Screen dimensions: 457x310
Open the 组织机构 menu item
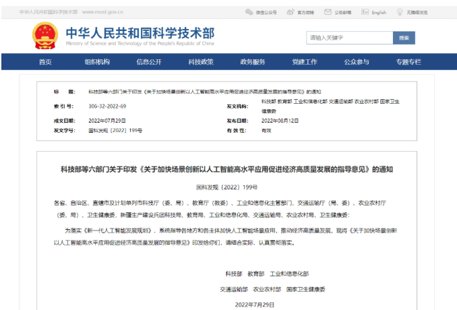point(97,62)
